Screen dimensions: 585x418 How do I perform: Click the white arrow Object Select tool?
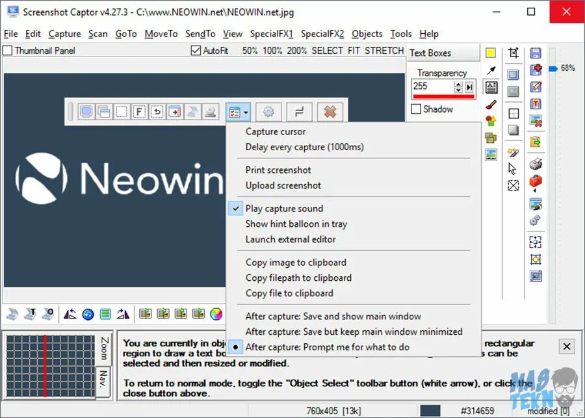[512, 168]
